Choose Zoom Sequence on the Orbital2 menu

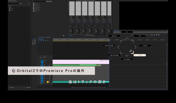click(127, 59)
